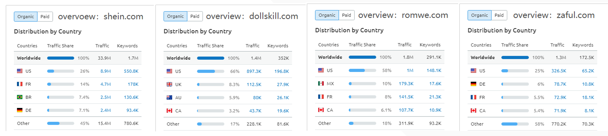Click CA flag icon in dollskill.com panel
608x136 pixels.
(170, 111)
